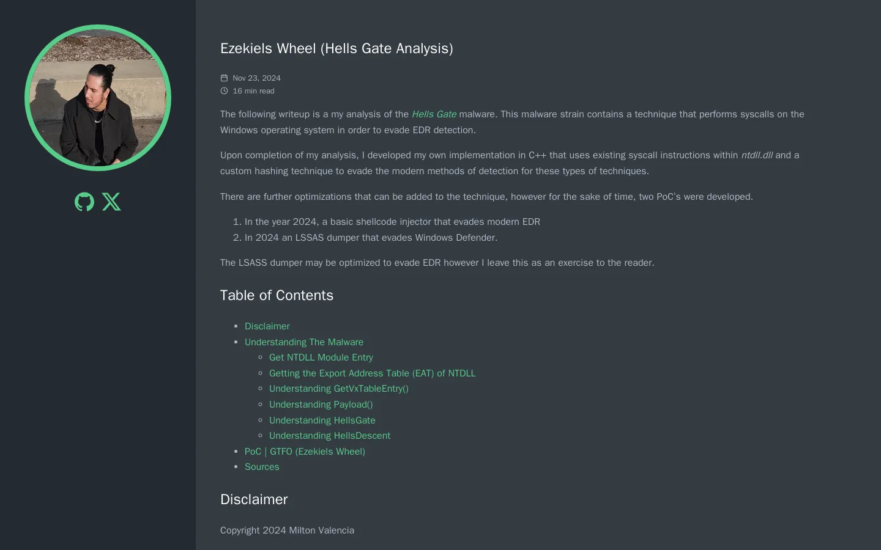Click the author profile photo
The height and width of the screenshot is (550, 881).
click(x=98, y=98)
